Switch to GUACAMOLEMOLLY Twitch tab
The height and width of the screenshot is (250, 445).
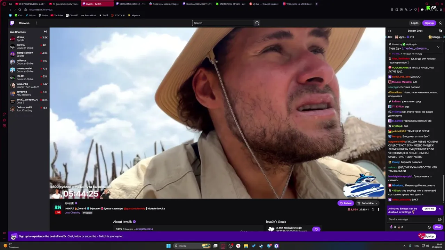[130, 4]
